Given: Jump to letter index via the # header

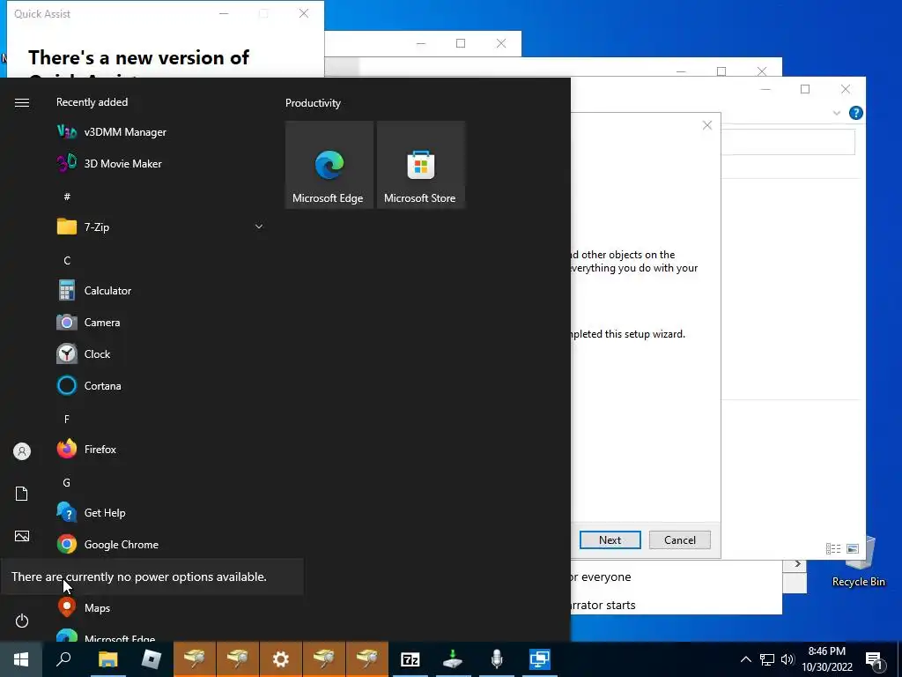Looking at the screenshot, I should pyautogui.click(x=67, y=197).
